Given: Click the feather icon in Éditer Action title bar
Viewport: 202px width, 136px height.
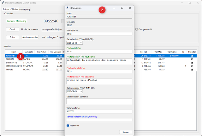Looking at the screenshot, I should click(x=67, y=8).
